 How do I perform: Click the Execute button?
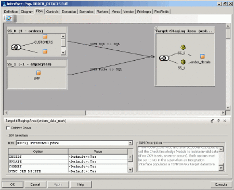tap(221, 184)
